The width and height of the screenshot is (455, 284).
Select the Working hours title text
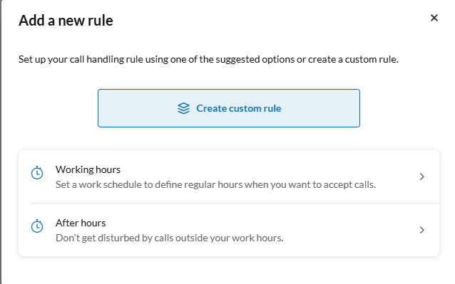click(88, 169)
